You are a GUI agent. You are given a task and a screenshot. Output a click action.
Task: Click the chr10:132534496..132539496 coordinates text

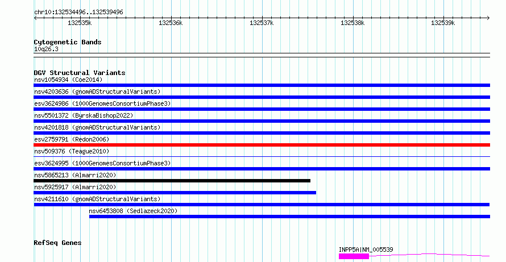click(x=78, y=13)
